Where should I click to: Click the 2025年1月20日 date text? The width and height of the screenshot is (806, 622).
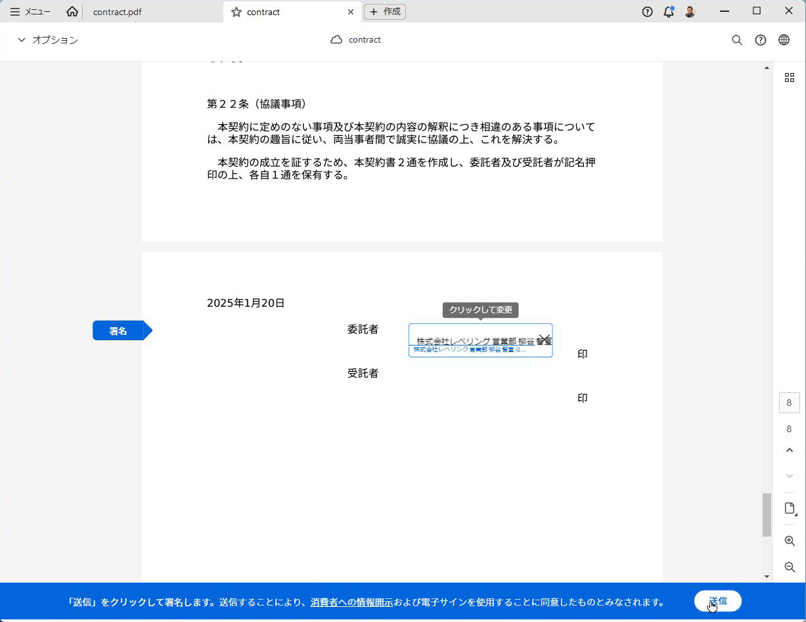(x=246, y=303)
